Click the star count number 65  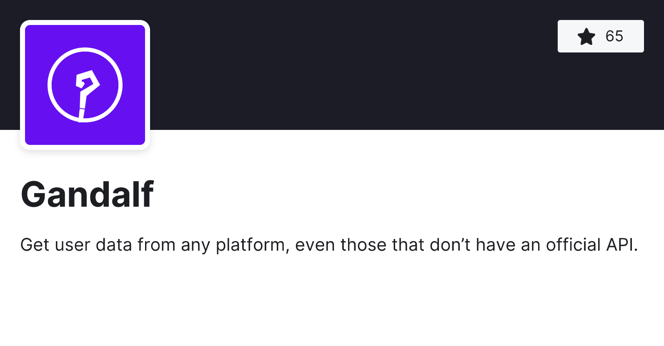(x=614, y=37)
